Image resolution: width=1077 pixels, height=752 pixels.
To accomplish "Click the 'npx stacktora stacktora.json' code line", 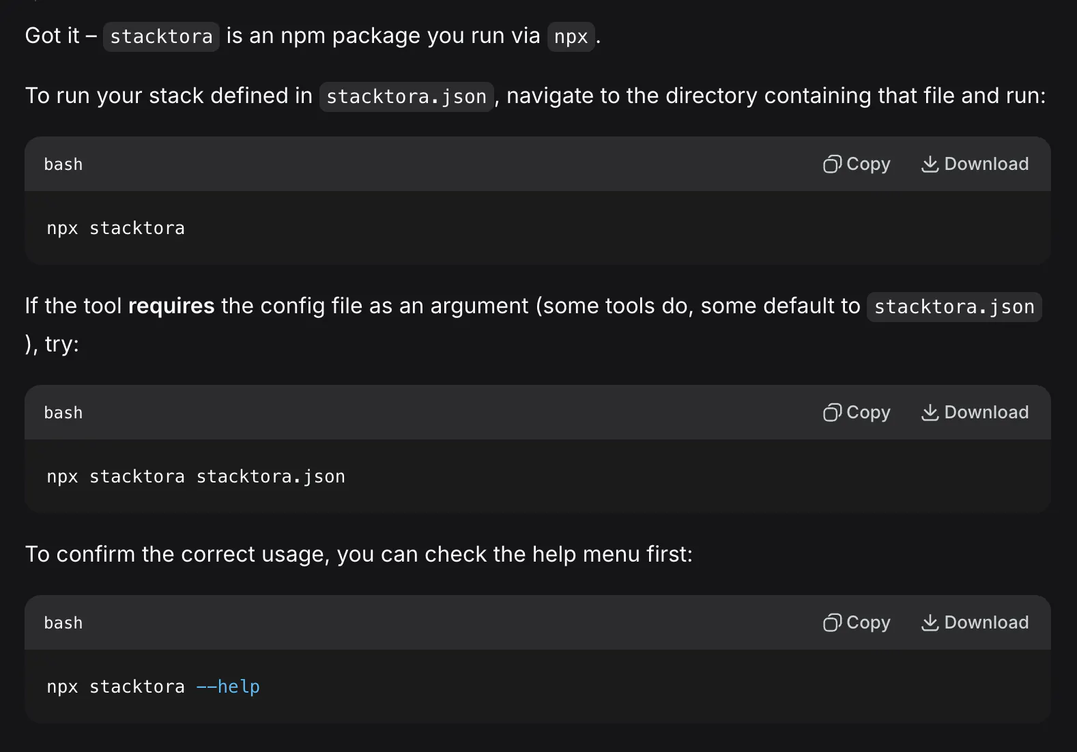I will point(196,476).
